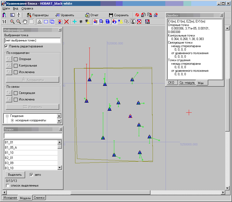232x202 pixels.
Task: Click the zoom in magnifier icon
Action: [12, 22]
